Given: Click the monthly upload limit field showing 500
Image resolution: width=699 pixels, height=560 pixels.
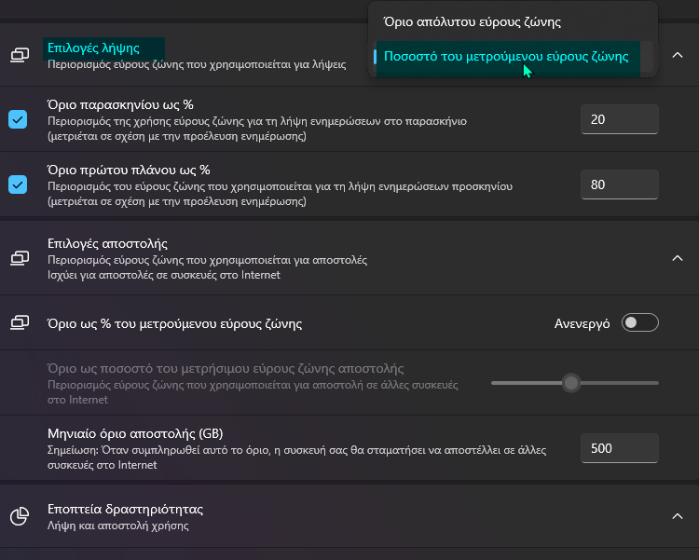Looking at the screenshot, I should (x=619, y=448).
